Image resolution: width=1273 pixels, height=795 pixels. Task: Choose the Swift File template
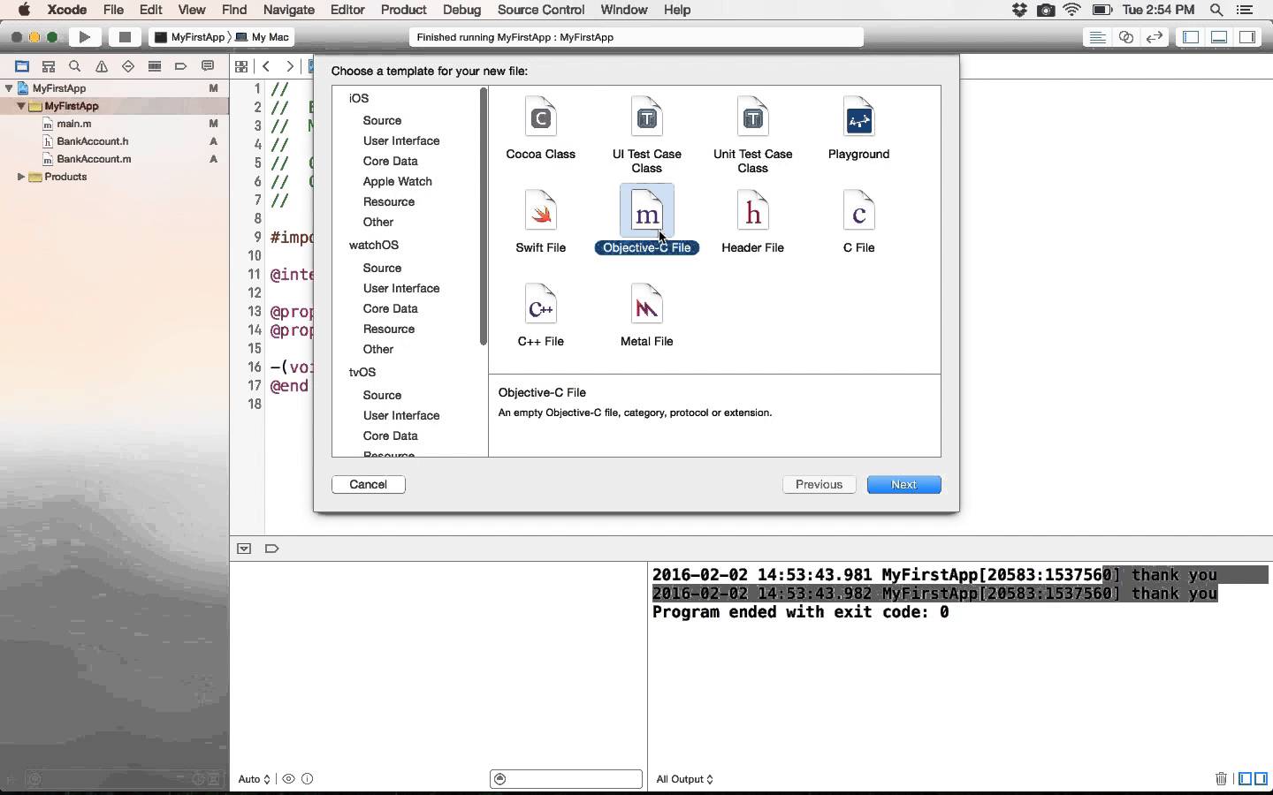click(x=540, y=222)
